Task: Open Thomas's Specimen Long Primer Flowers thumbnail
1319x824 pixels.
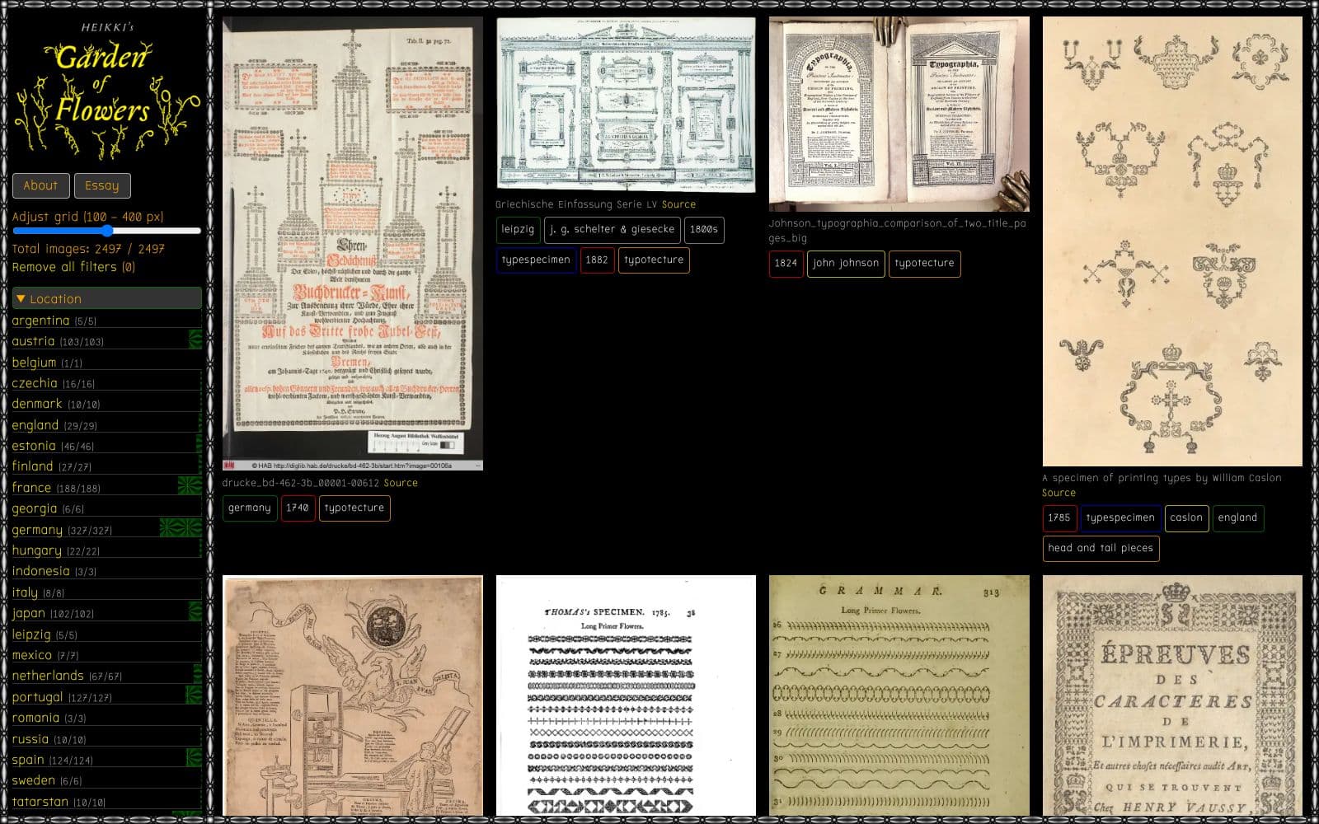Action: point(626,695)
